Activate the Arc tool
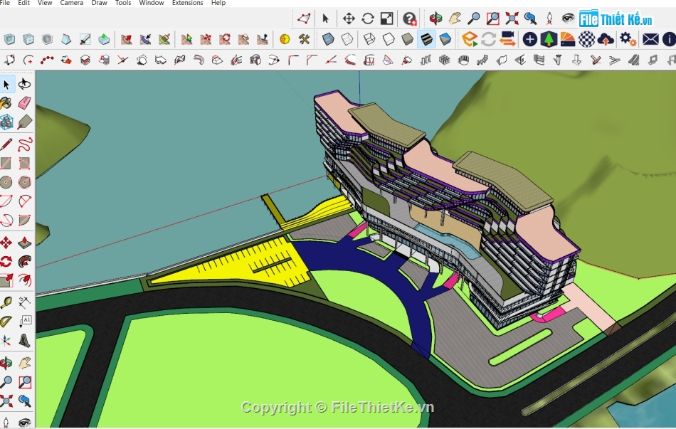 click(x=6, y=201)
